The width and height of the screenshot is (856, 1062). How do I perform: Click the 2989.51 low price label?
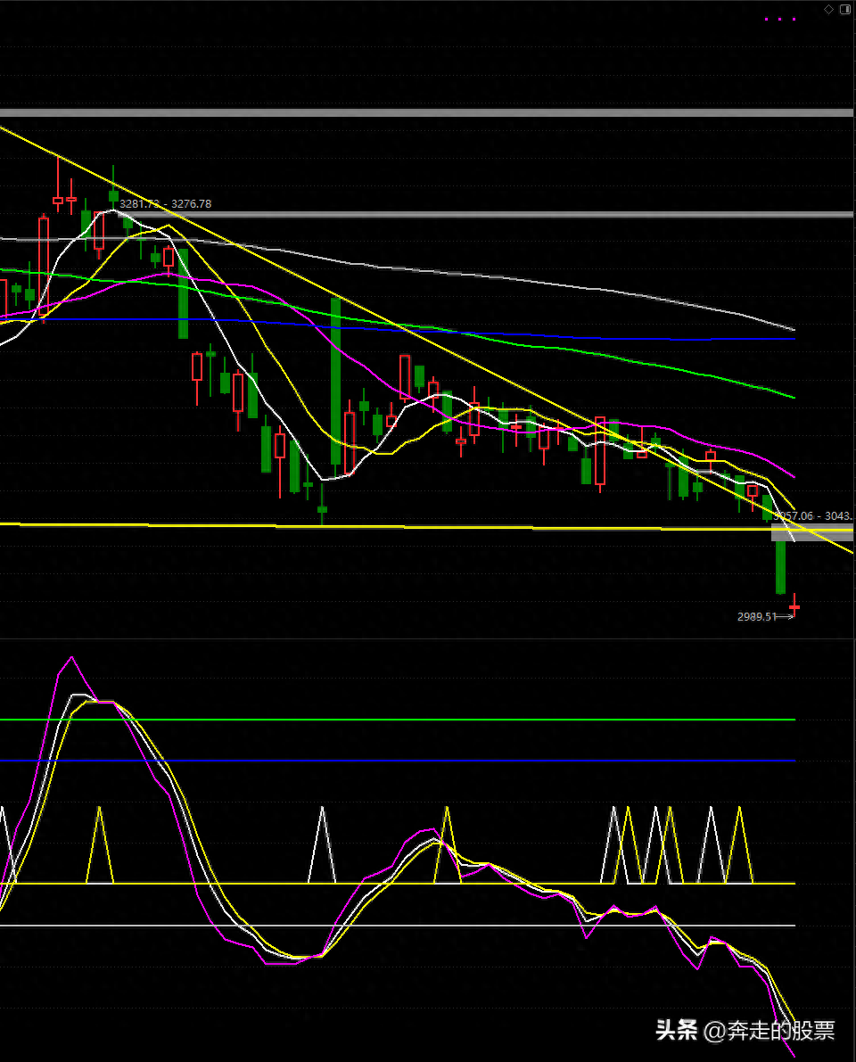click(756, 616)
